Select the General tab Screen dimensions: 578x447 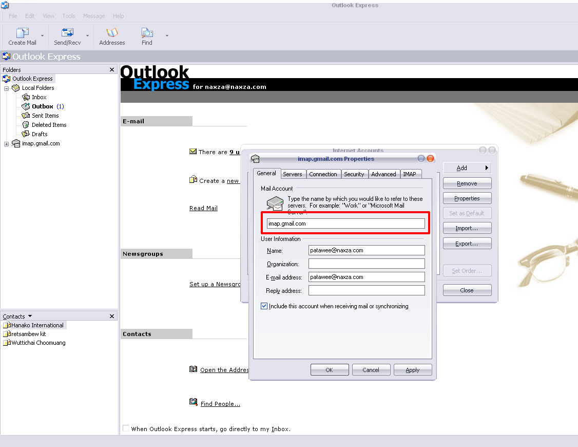(x=266, y=173)
